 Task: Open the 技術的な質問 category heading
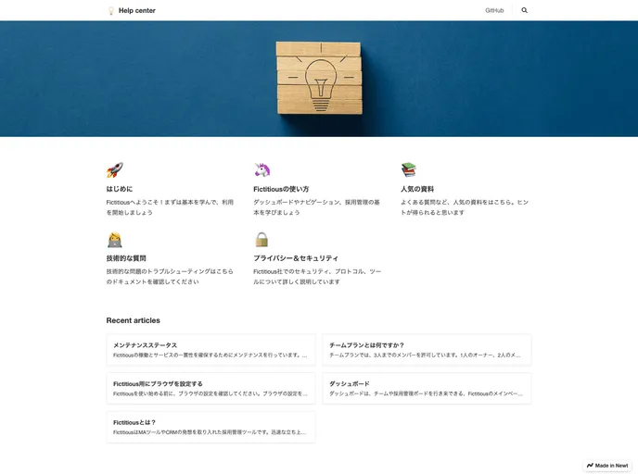tap(126, 258)
